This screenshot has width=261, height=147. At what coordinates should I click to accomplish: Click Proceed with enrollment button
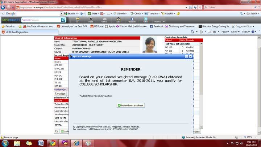click(130, 105)
